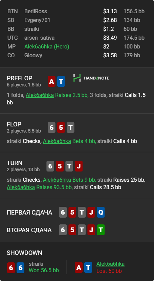
Task: Click the ПЕРВАЯ СДАЧА label
Action: click(29, 213)
